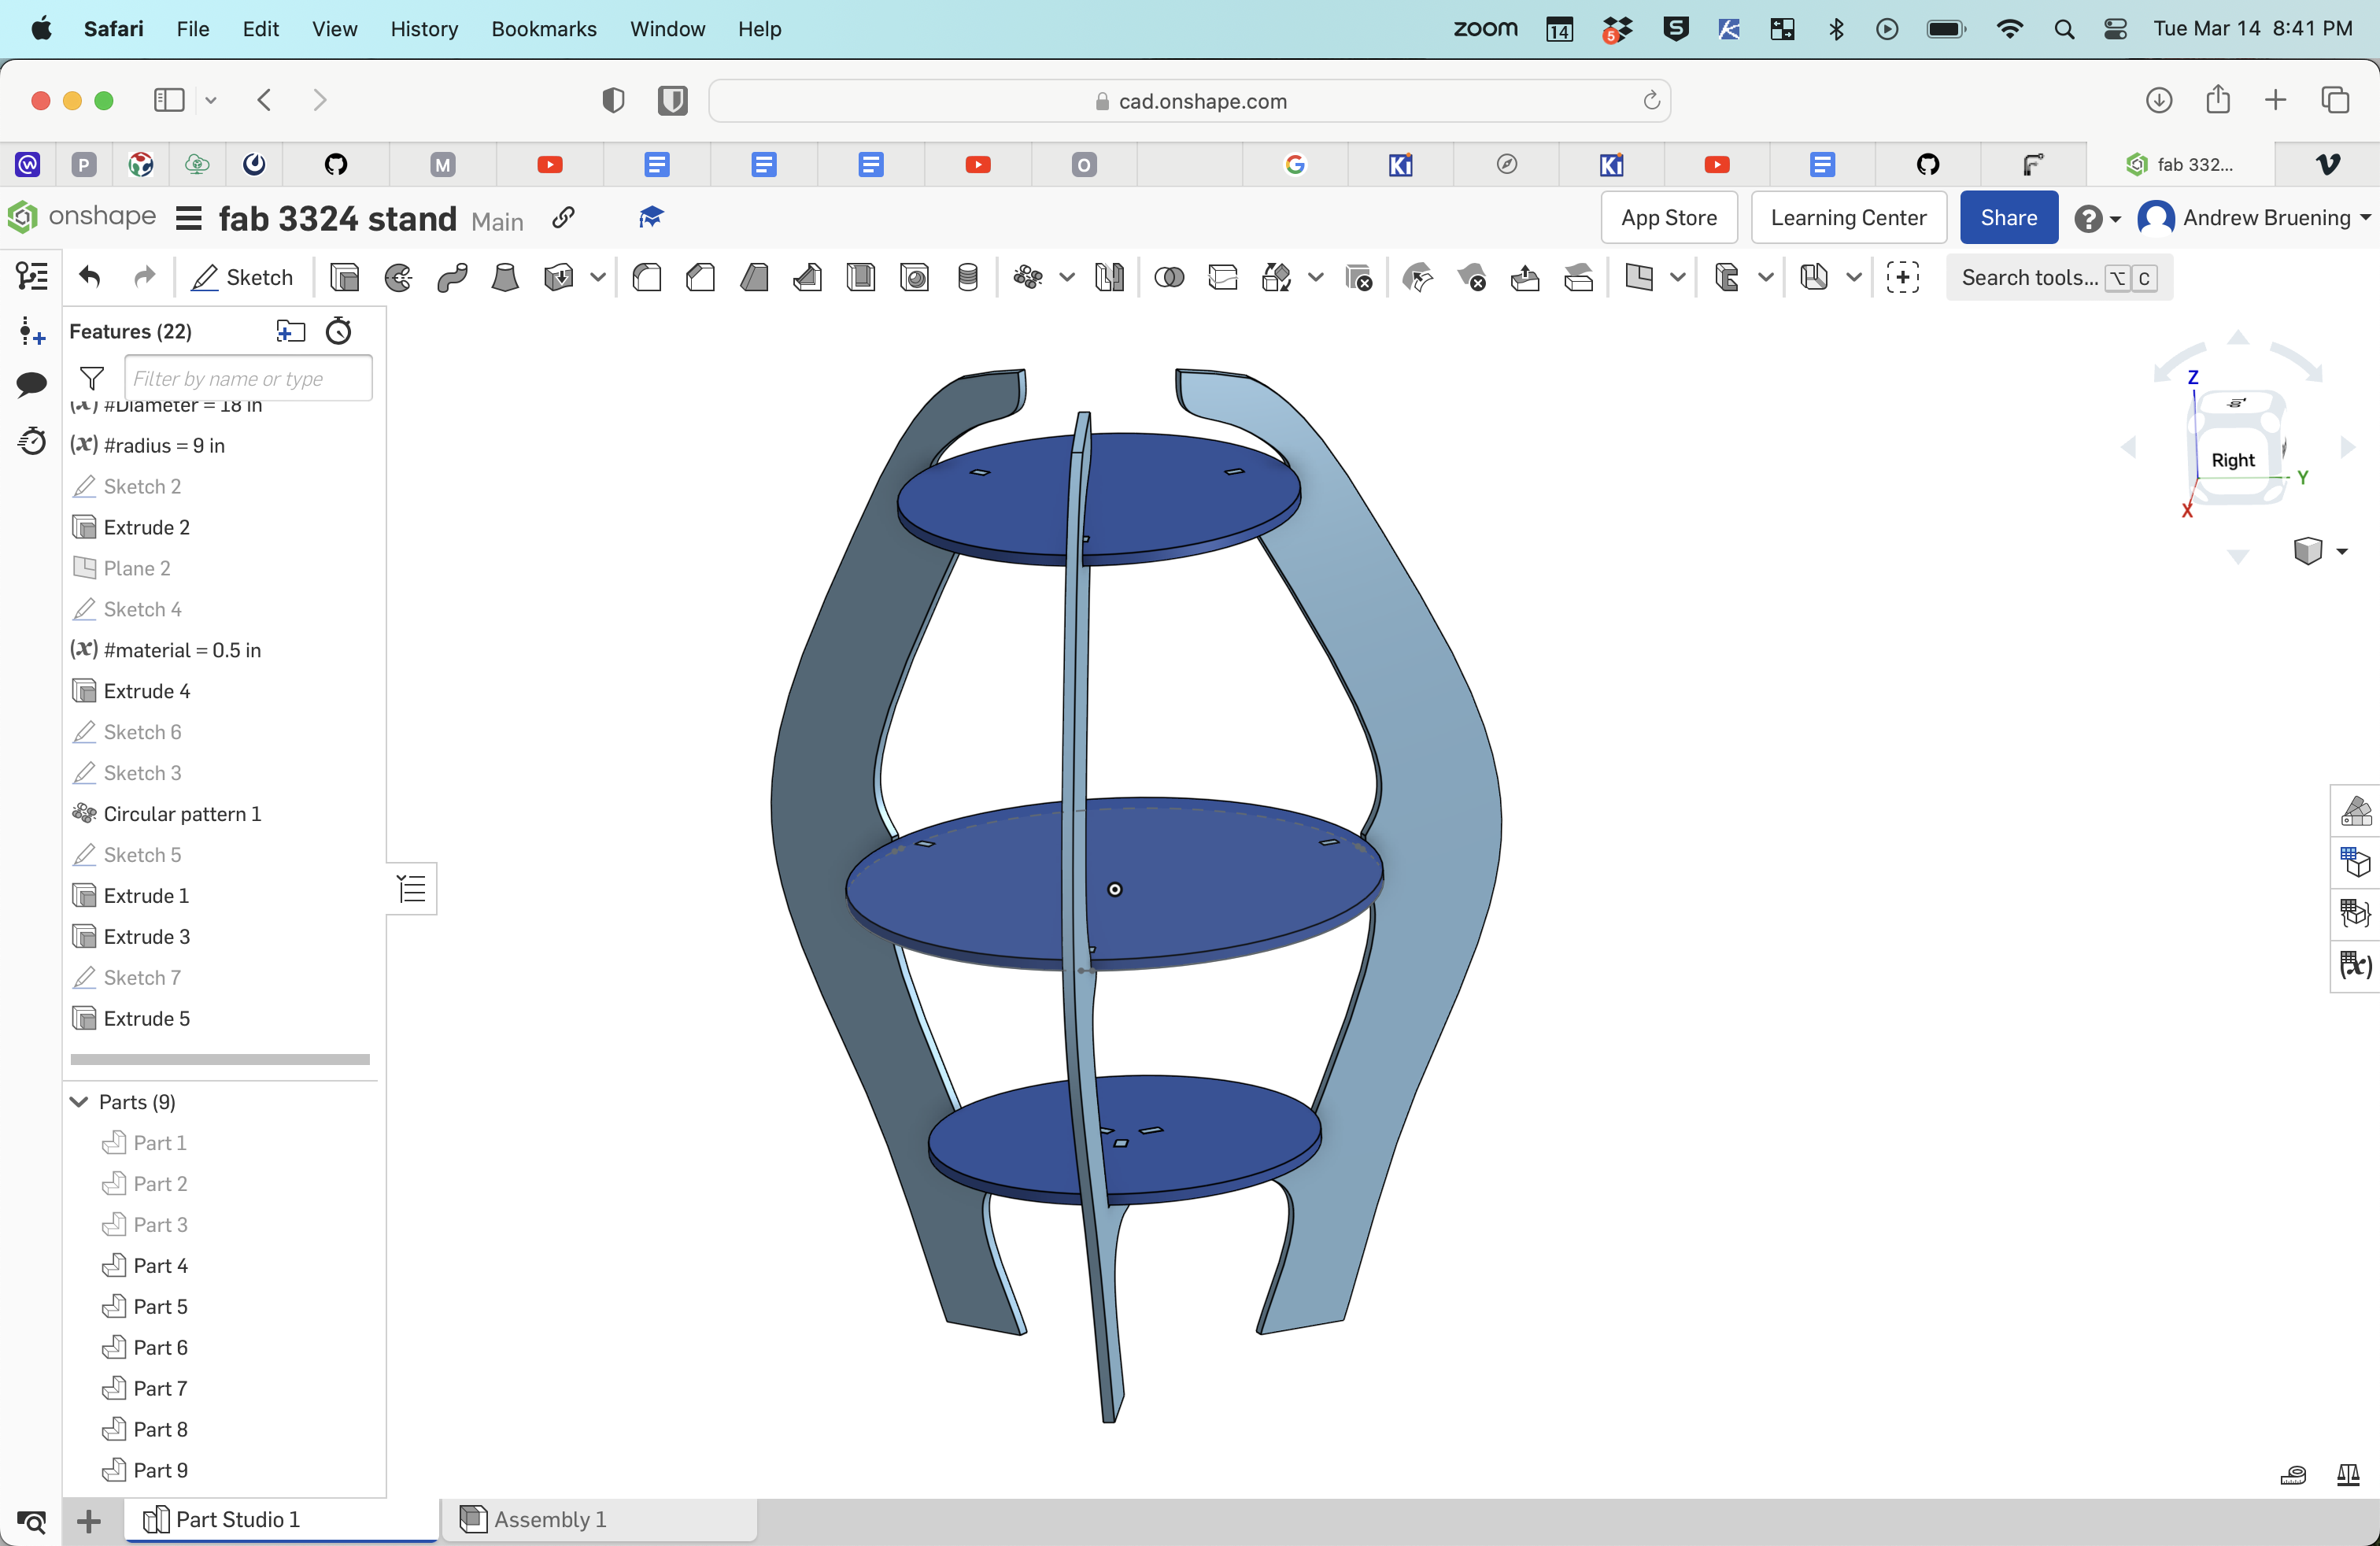This screenshot has width=2380, height=1546.
Task: Select the Mirror tool
Action: click(x=1109, y=277)
